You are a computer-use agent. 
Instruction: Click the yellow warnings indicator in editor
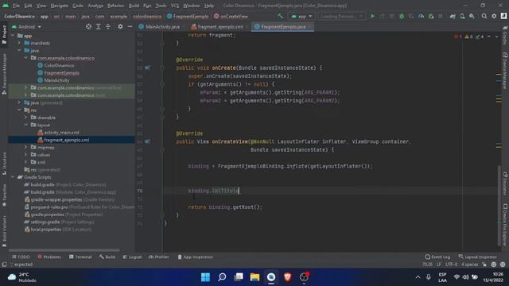click(x=468, y=37)
